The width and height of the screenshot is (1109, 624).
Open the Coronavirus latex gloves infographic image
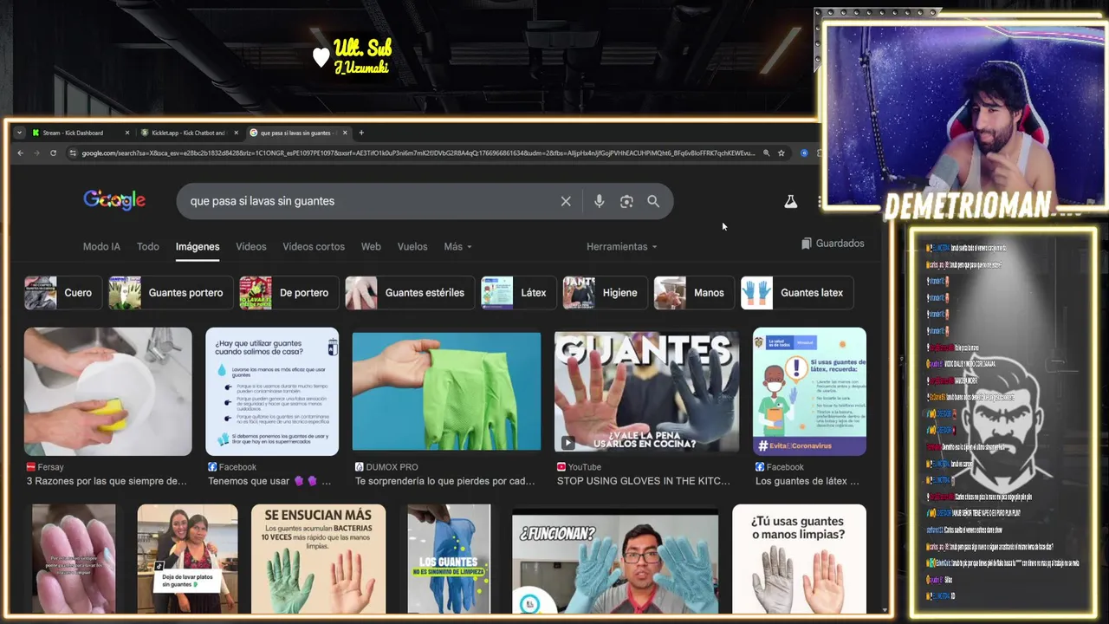click(809, 392)
